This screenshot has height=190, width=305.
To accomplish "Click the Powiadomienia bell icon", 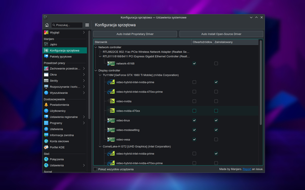I will click(x=46, y=105).
